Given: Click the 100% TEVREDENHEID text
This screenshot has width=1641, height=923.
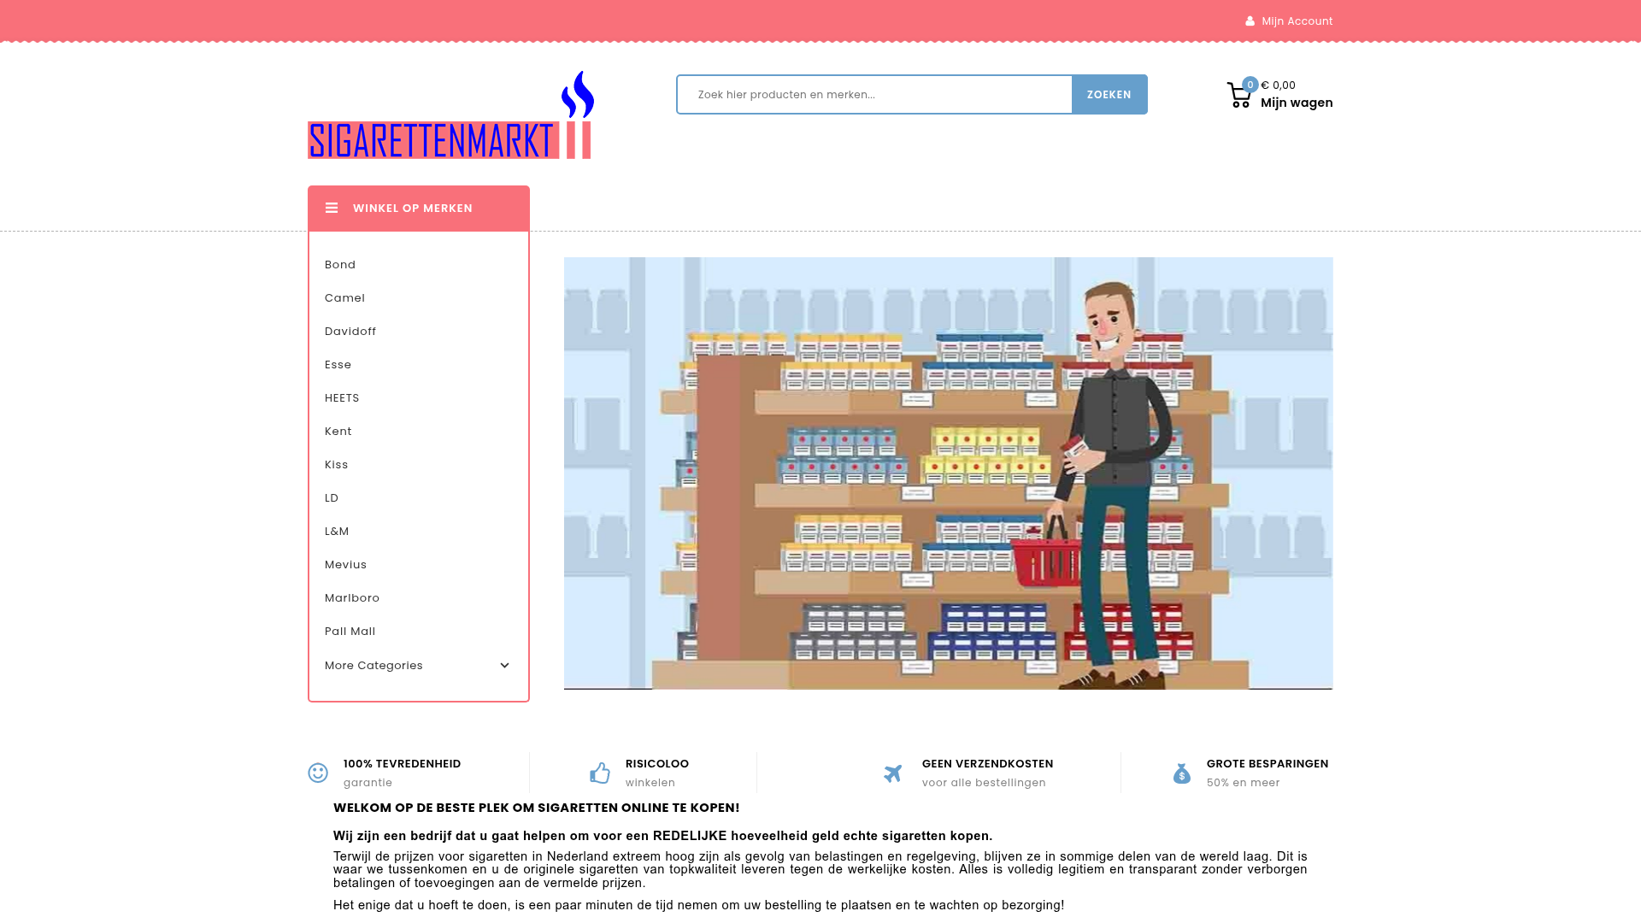Looking at the screenshot, I should point(402,764).
